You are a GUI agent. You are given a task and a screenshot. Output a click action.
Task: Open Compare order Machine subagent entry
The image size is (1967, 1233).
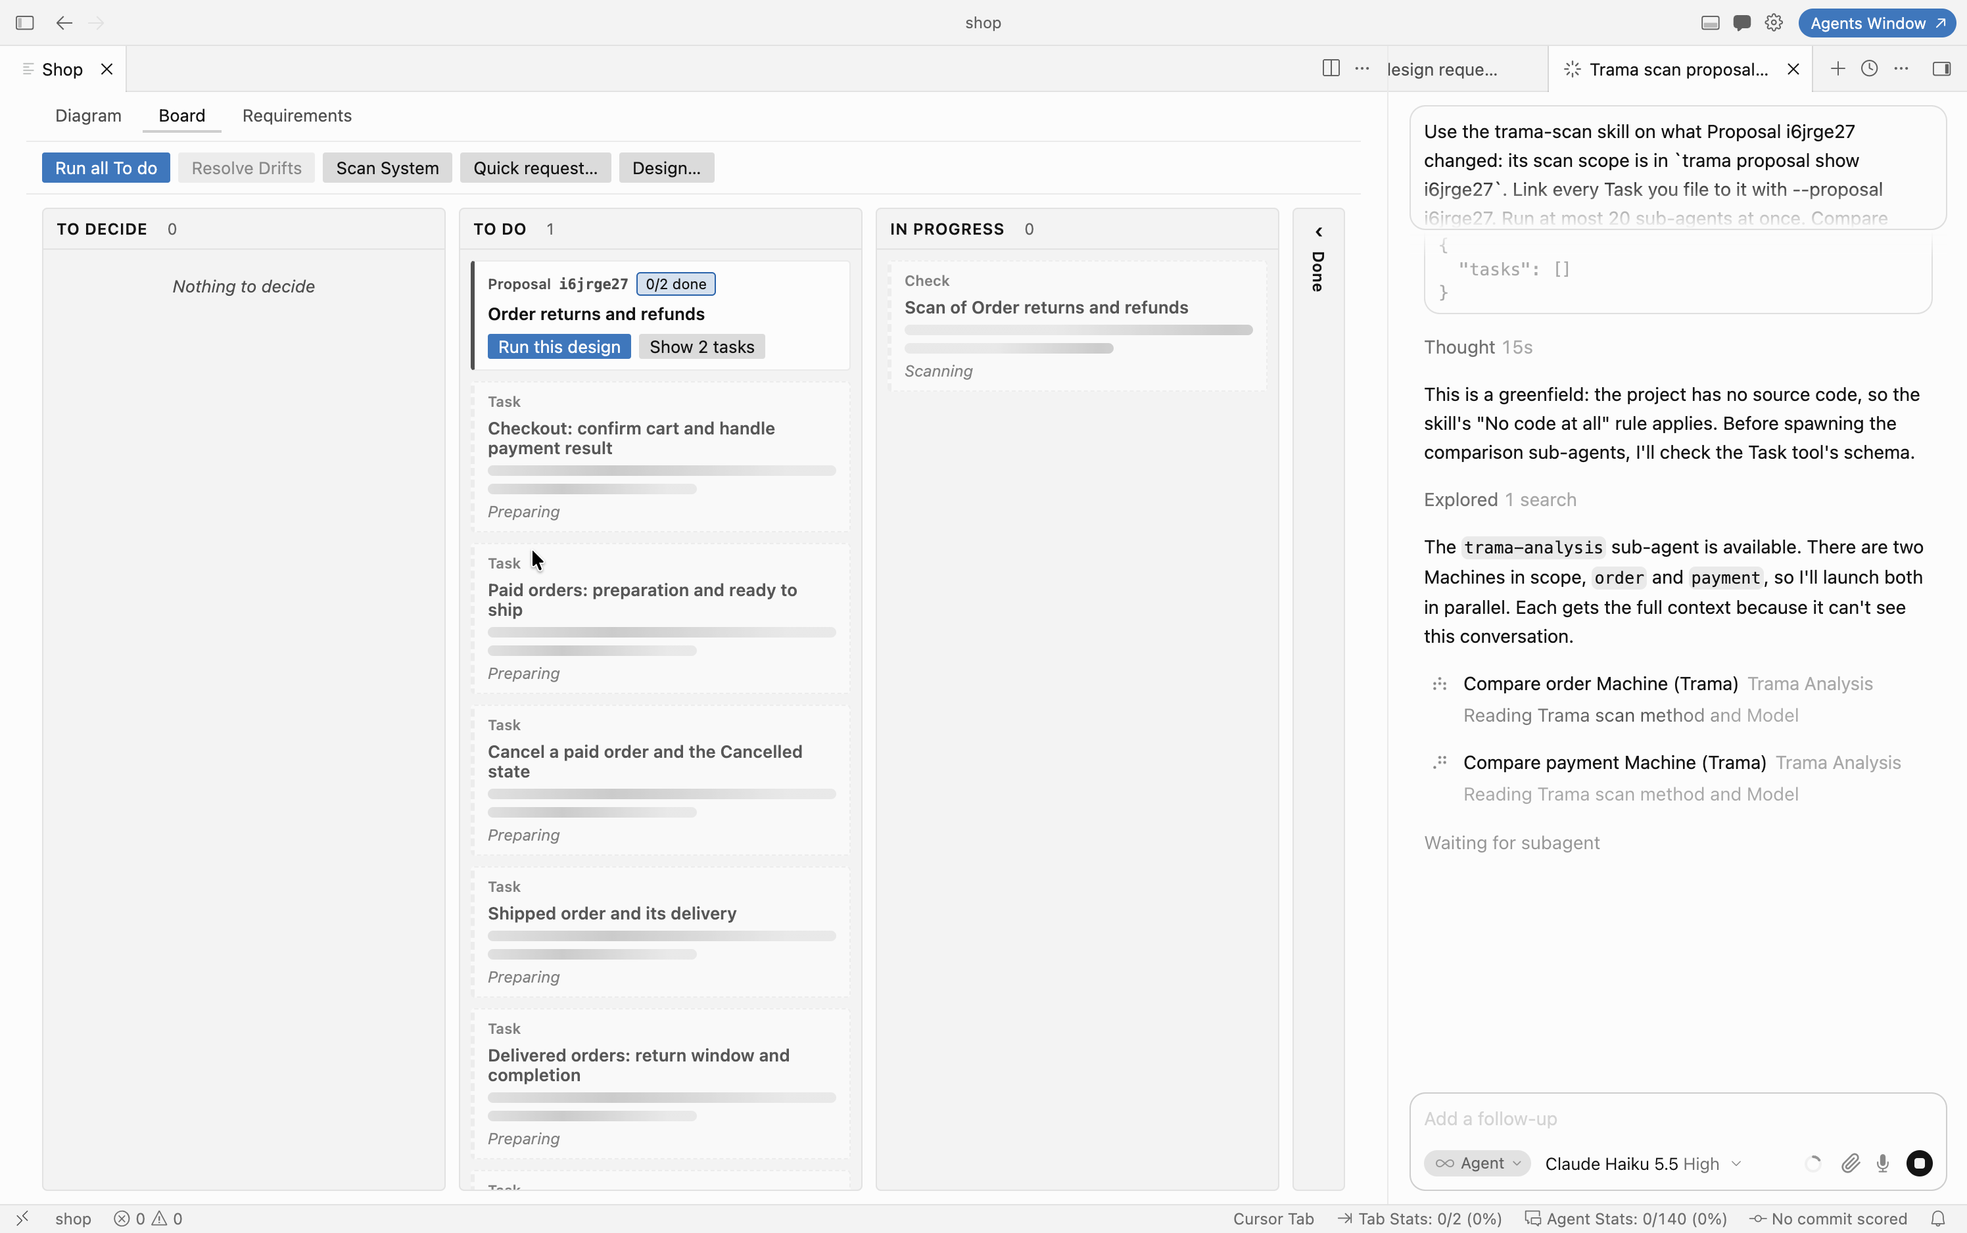[x=1668, y=699]
